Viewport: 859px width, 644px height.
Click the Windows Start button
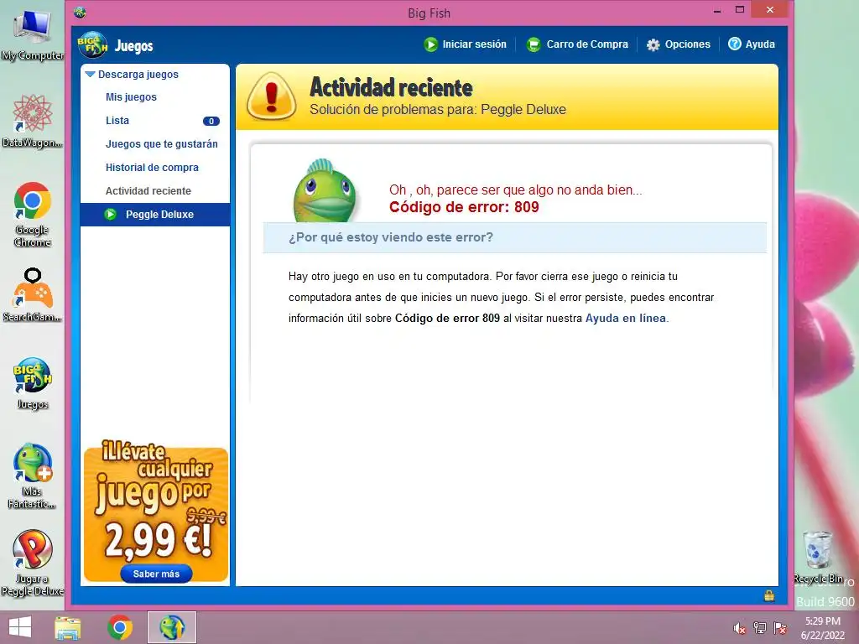click(20, 627)
